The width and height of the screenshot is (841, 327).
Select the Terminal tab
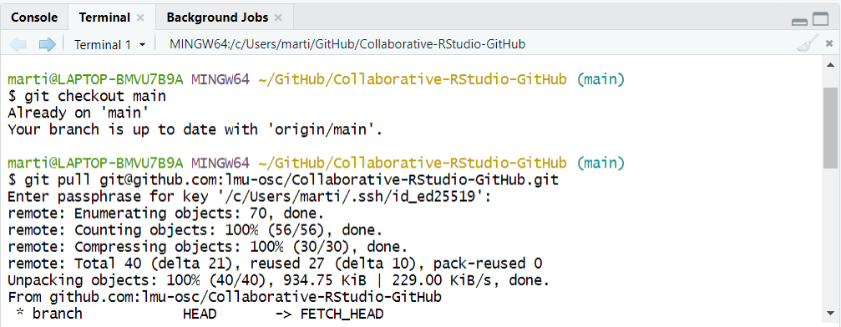(x=104, y=18)
